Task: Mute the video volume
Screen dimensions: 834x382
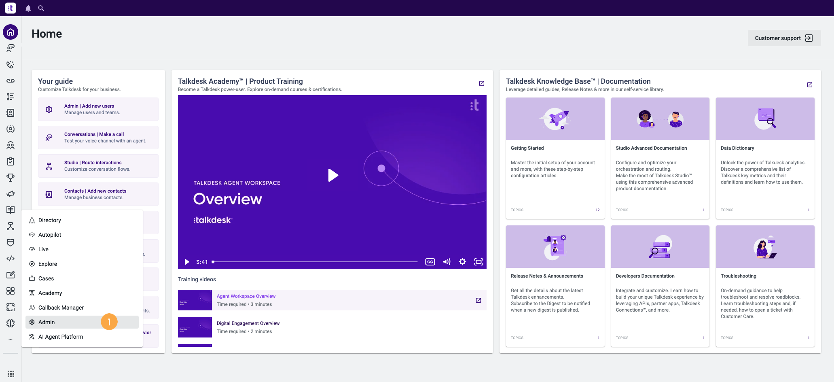Action: (x=447, y=262)
